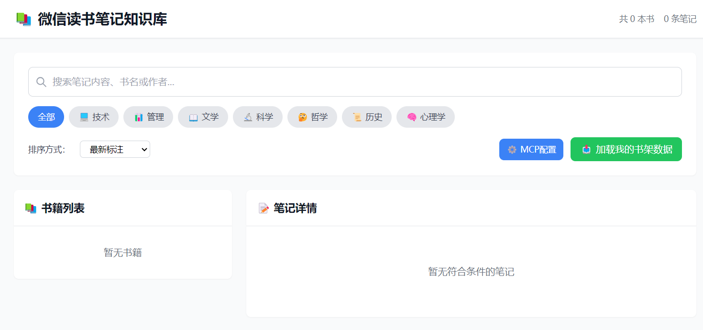Click the 暂无书籍 placeholder text
Viewport: 703px width, 330px height.
(123, 253)
